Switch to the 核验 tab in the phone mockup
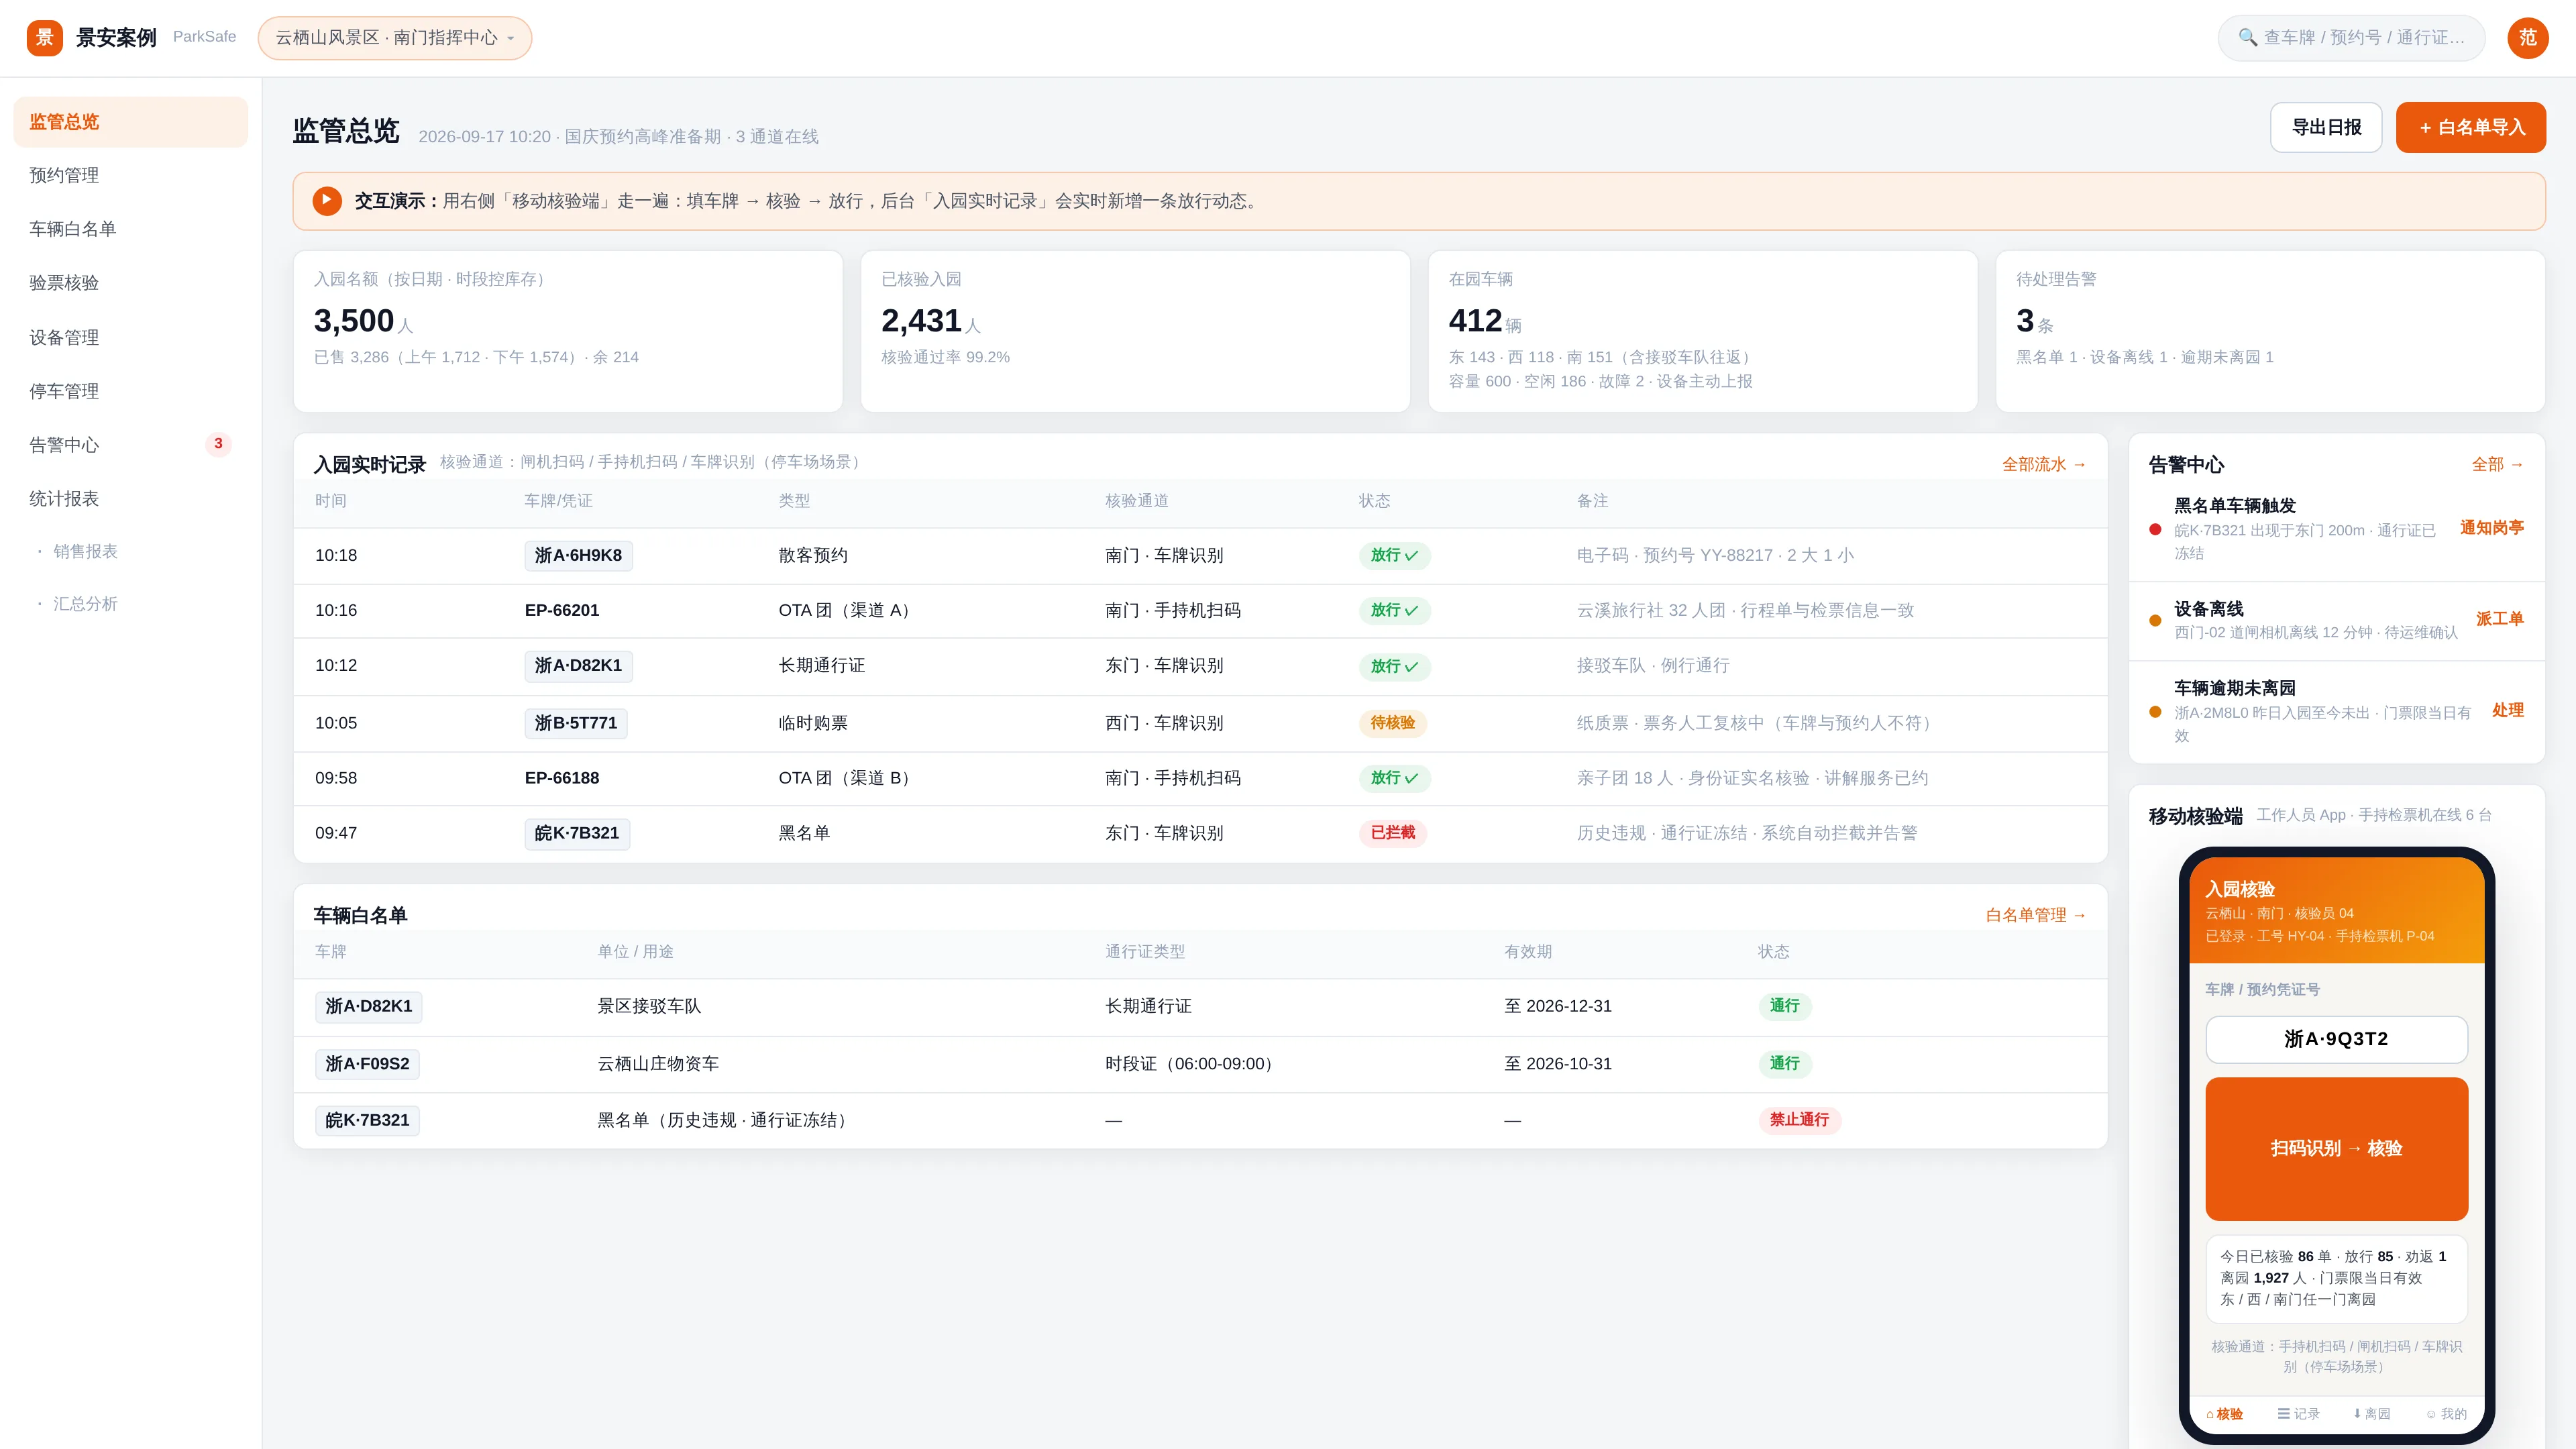The image size is (2576, 1449). [2224, 1414]
